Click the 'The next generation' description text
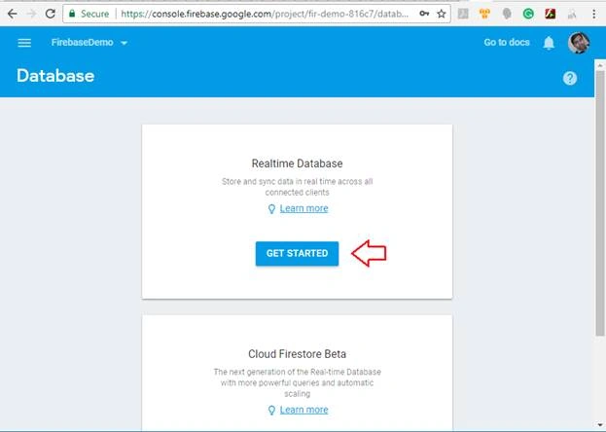This screenshot has width=606, height=432. (x=297, y=383)
